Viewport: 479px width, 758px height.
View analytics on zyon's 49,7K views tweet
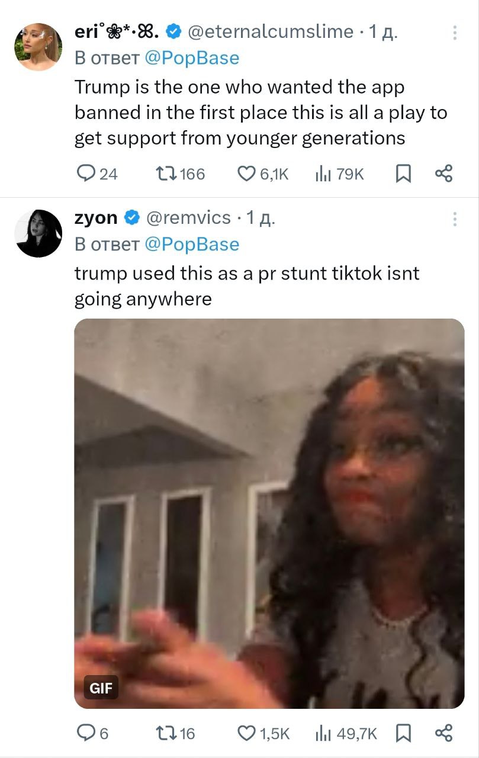tap(323, 734)
